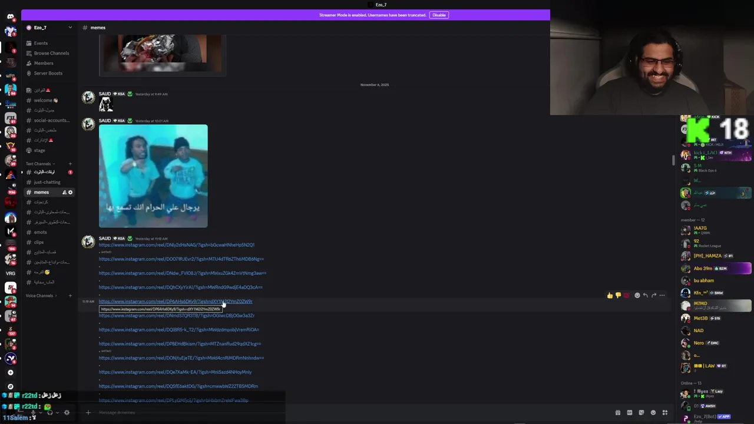Open member Abo 39m profile

tap(716, 269)
